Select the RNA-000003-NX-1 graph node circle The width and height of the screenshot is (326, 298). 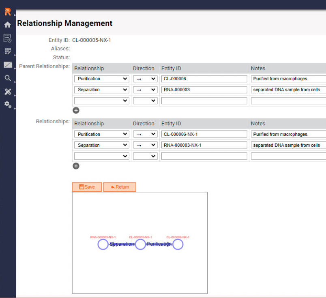pyautogui.click(x=103, y=244)
